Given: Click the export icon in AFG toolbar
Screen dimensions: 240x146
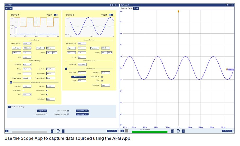Looking at the screenshot, I should (58, 131).
